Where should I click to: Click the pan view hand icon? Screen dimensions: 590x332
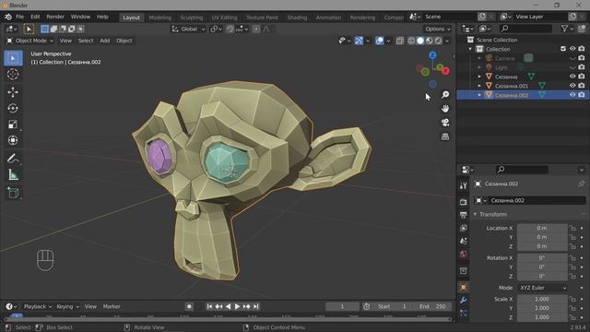point(445,109)
